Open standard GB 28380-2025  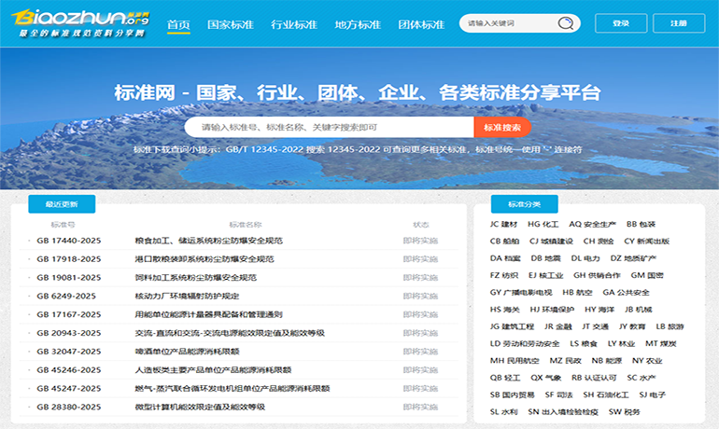[69, 407]
